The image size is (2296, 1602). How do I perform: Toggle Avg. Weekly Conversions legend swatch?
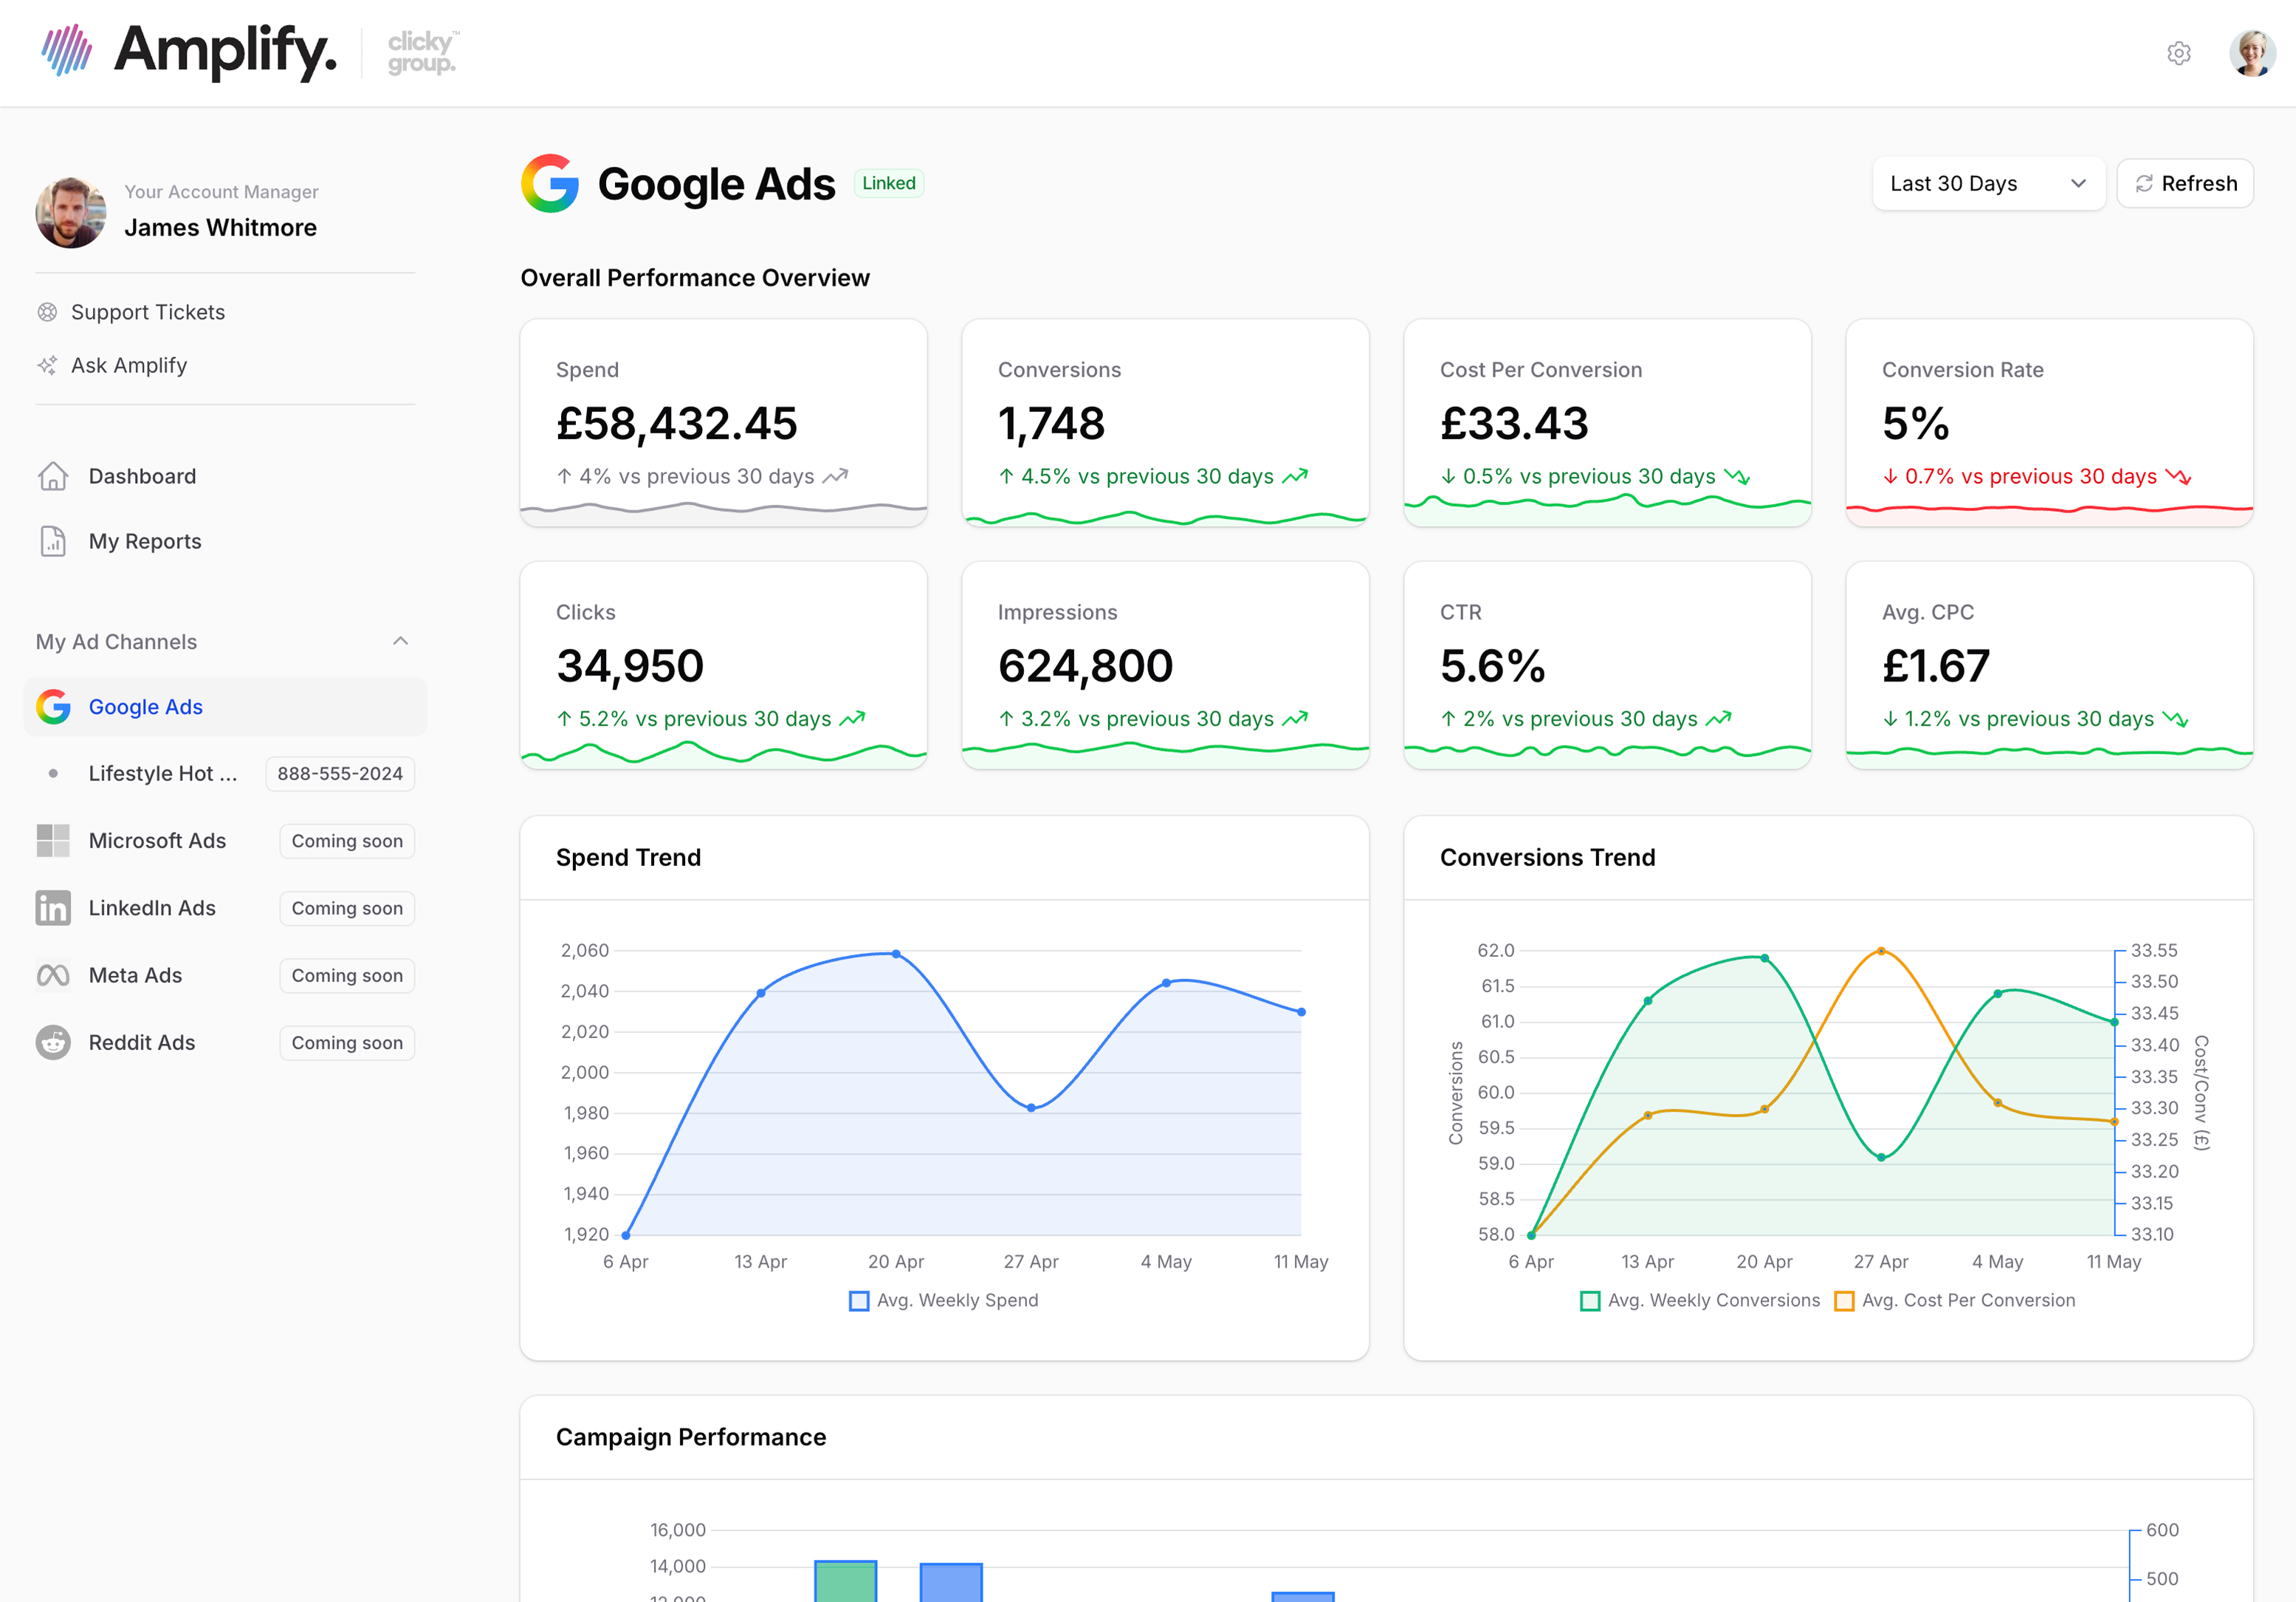coord(1590,1301)
